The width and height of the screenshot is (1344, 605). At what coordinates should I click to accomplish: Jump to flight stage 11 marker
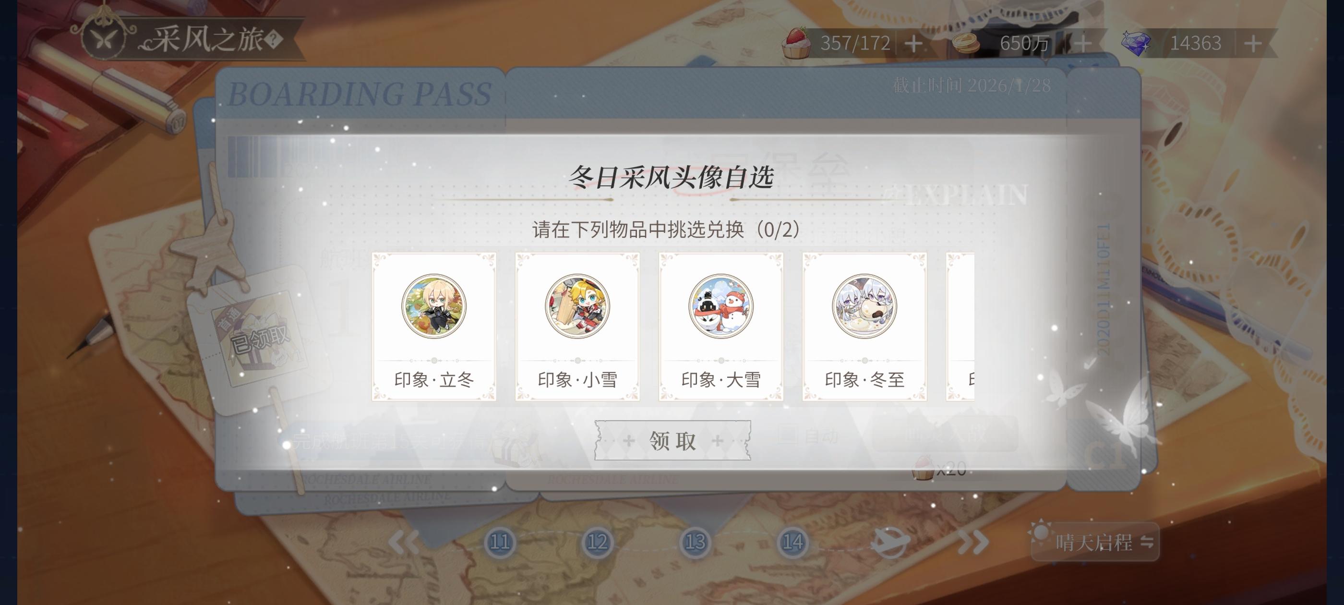(x=500, y=543)
